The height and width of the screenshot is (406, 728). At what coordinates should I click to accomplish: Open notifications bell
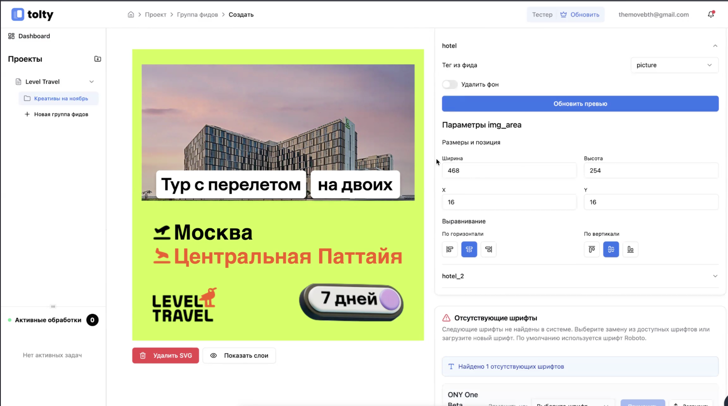(711, 14)
